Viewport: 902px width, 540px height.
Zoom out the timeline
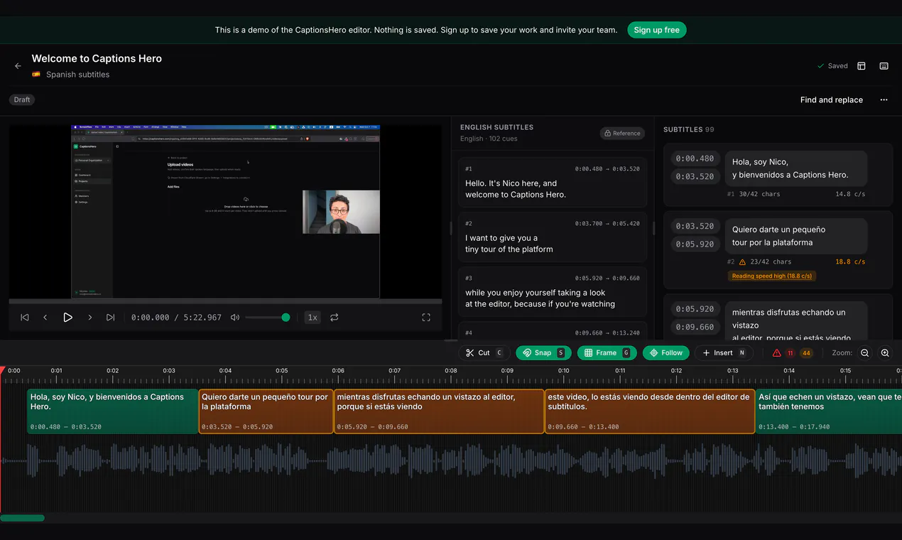coord(865,353)
